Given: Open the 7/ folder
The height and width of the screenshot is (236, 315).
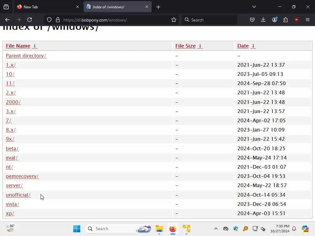Looking at the screenshot, I should click(9, 120).
